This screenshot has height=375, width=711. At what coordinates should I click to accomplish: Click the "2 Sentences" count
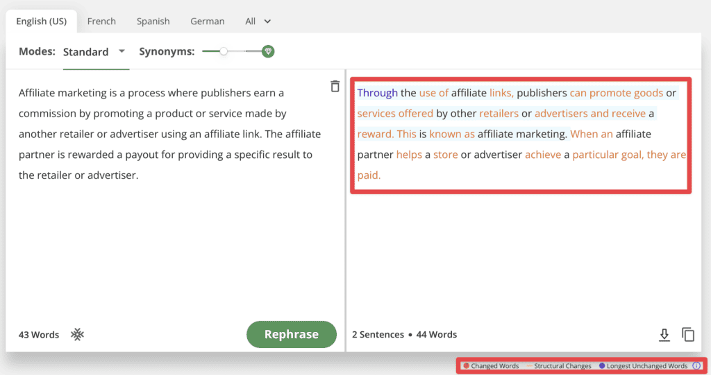click(378, 334)
